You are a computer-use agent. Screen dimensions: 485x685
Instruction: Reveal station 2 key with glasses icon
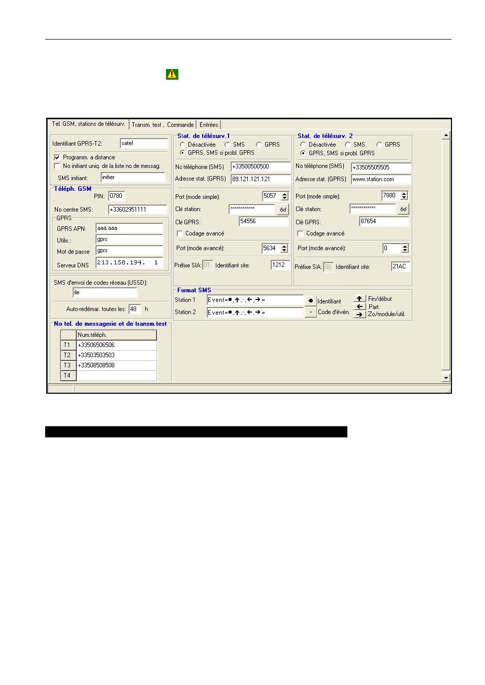coord(403,209)
